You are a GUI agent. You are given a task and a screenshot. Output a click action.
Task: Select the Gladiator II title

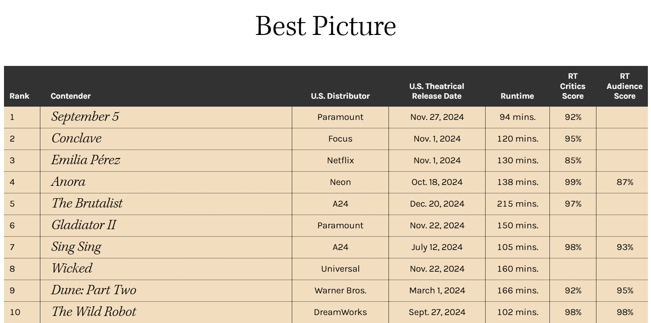click(x=84, y=225)
